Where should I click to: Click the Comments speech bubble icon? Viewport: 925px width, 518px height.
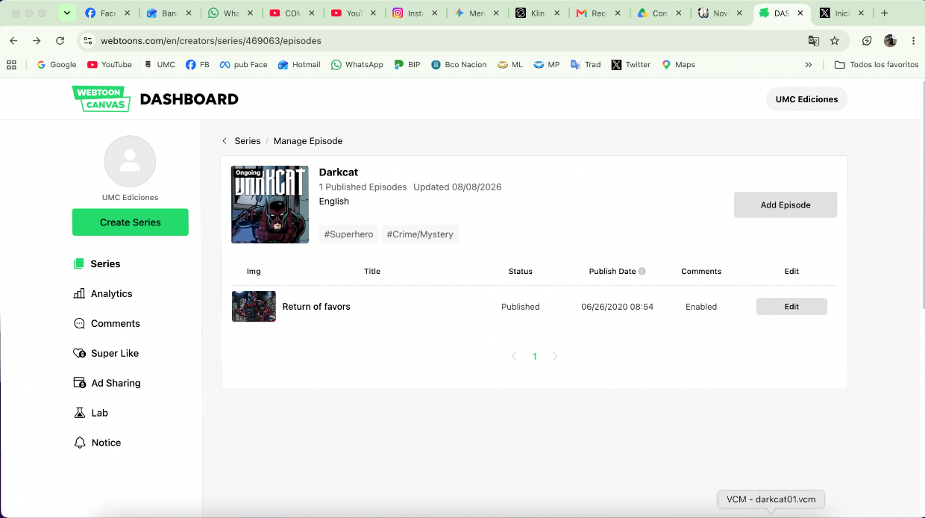point(79,323)
